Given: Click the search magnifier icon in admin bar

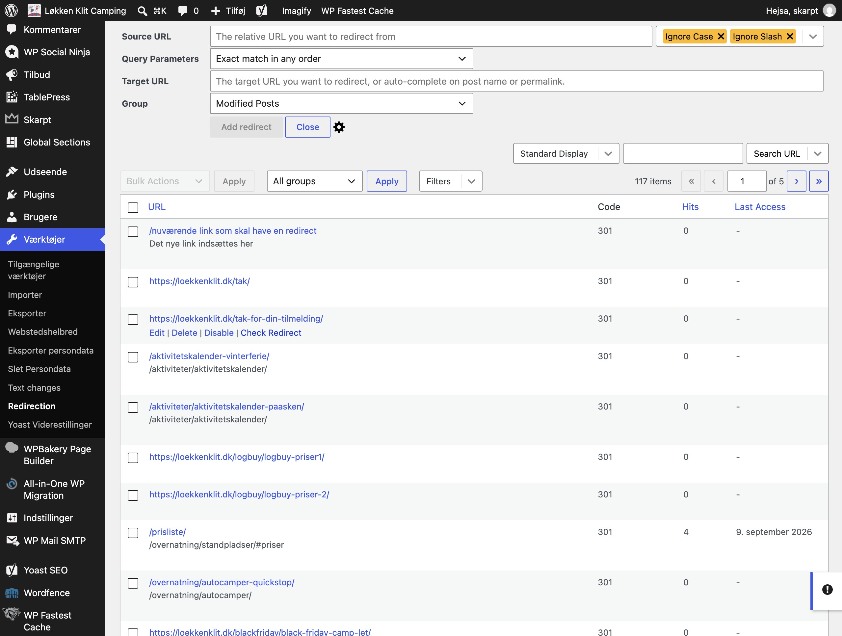Looking at the screenshot, I should pos(143,11).
